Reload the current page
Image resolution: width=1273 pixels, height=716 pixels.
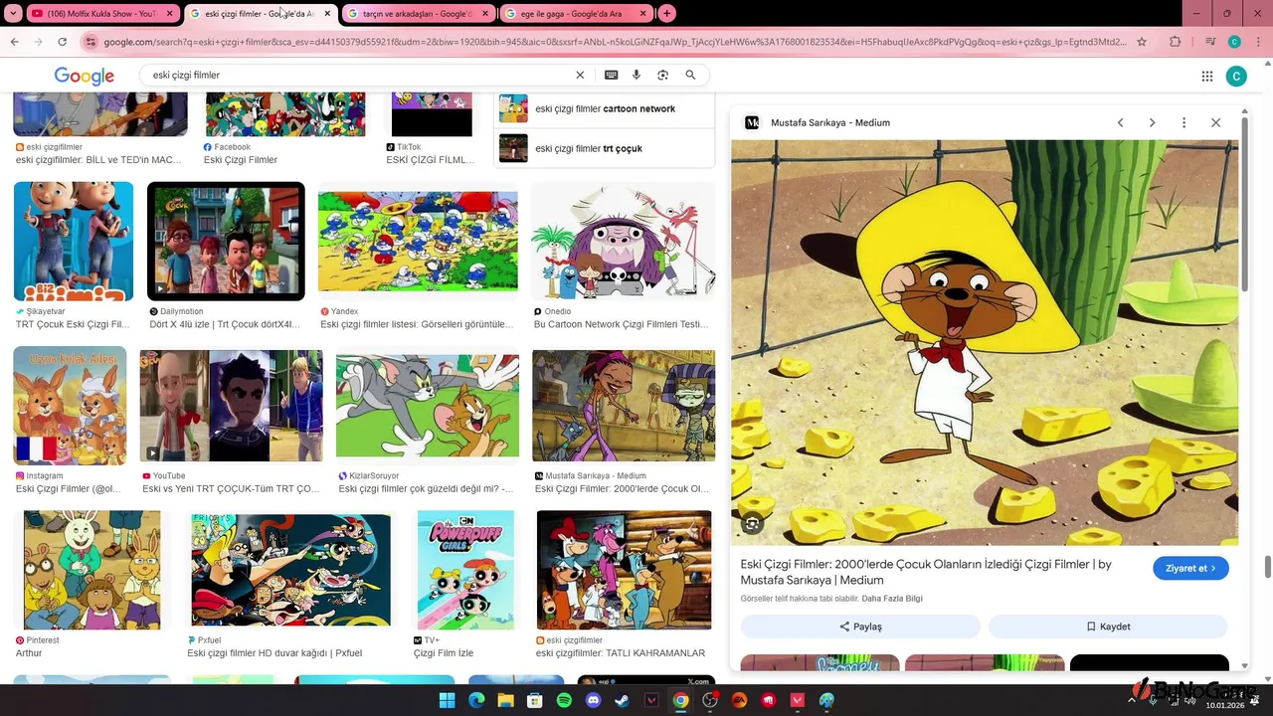point(62,42)
